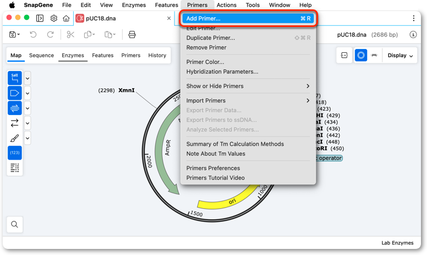
Task: Open the settings gear icon
Action: tap(53, 18)
